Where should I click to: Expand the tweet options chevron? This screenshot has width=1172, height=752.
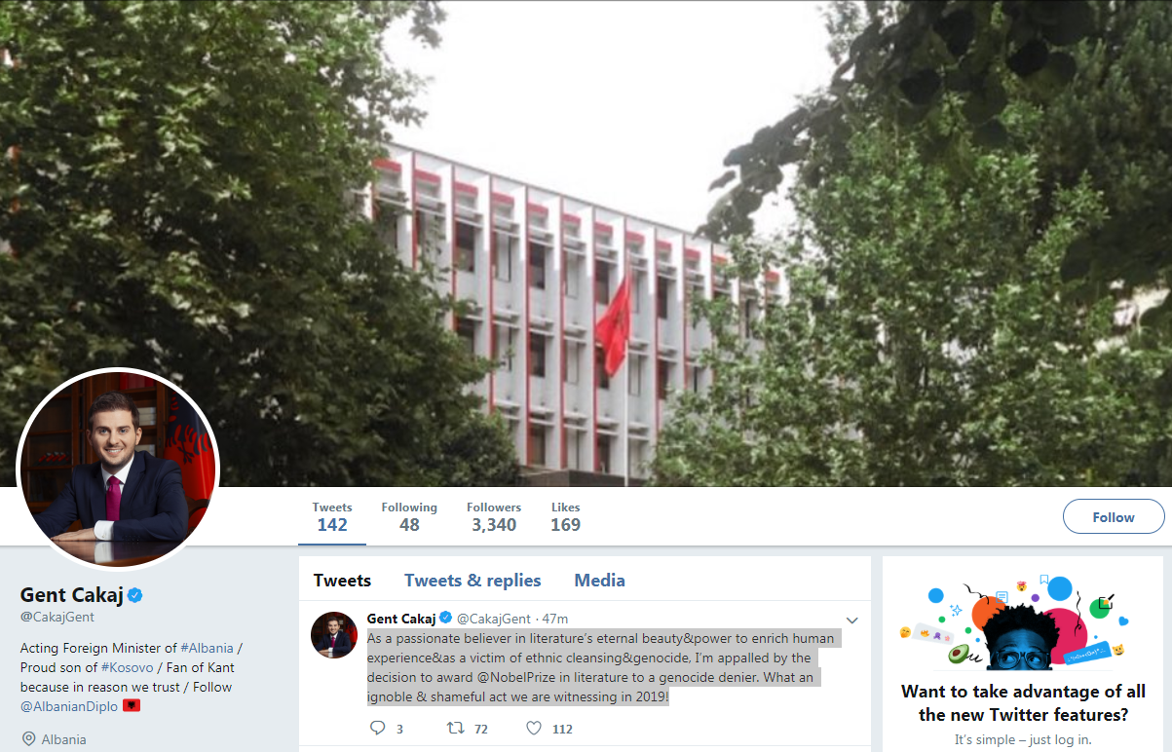[851, 620]
